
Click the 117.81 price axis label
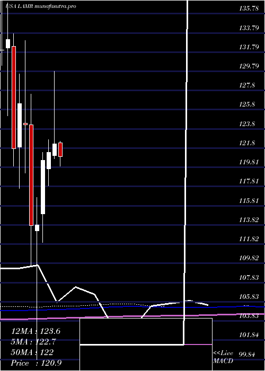tap(249, 181)
